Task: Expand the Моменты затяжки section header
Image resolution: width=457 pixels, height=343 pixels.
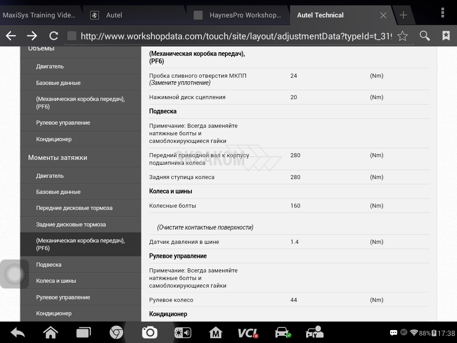Action: 58,158
